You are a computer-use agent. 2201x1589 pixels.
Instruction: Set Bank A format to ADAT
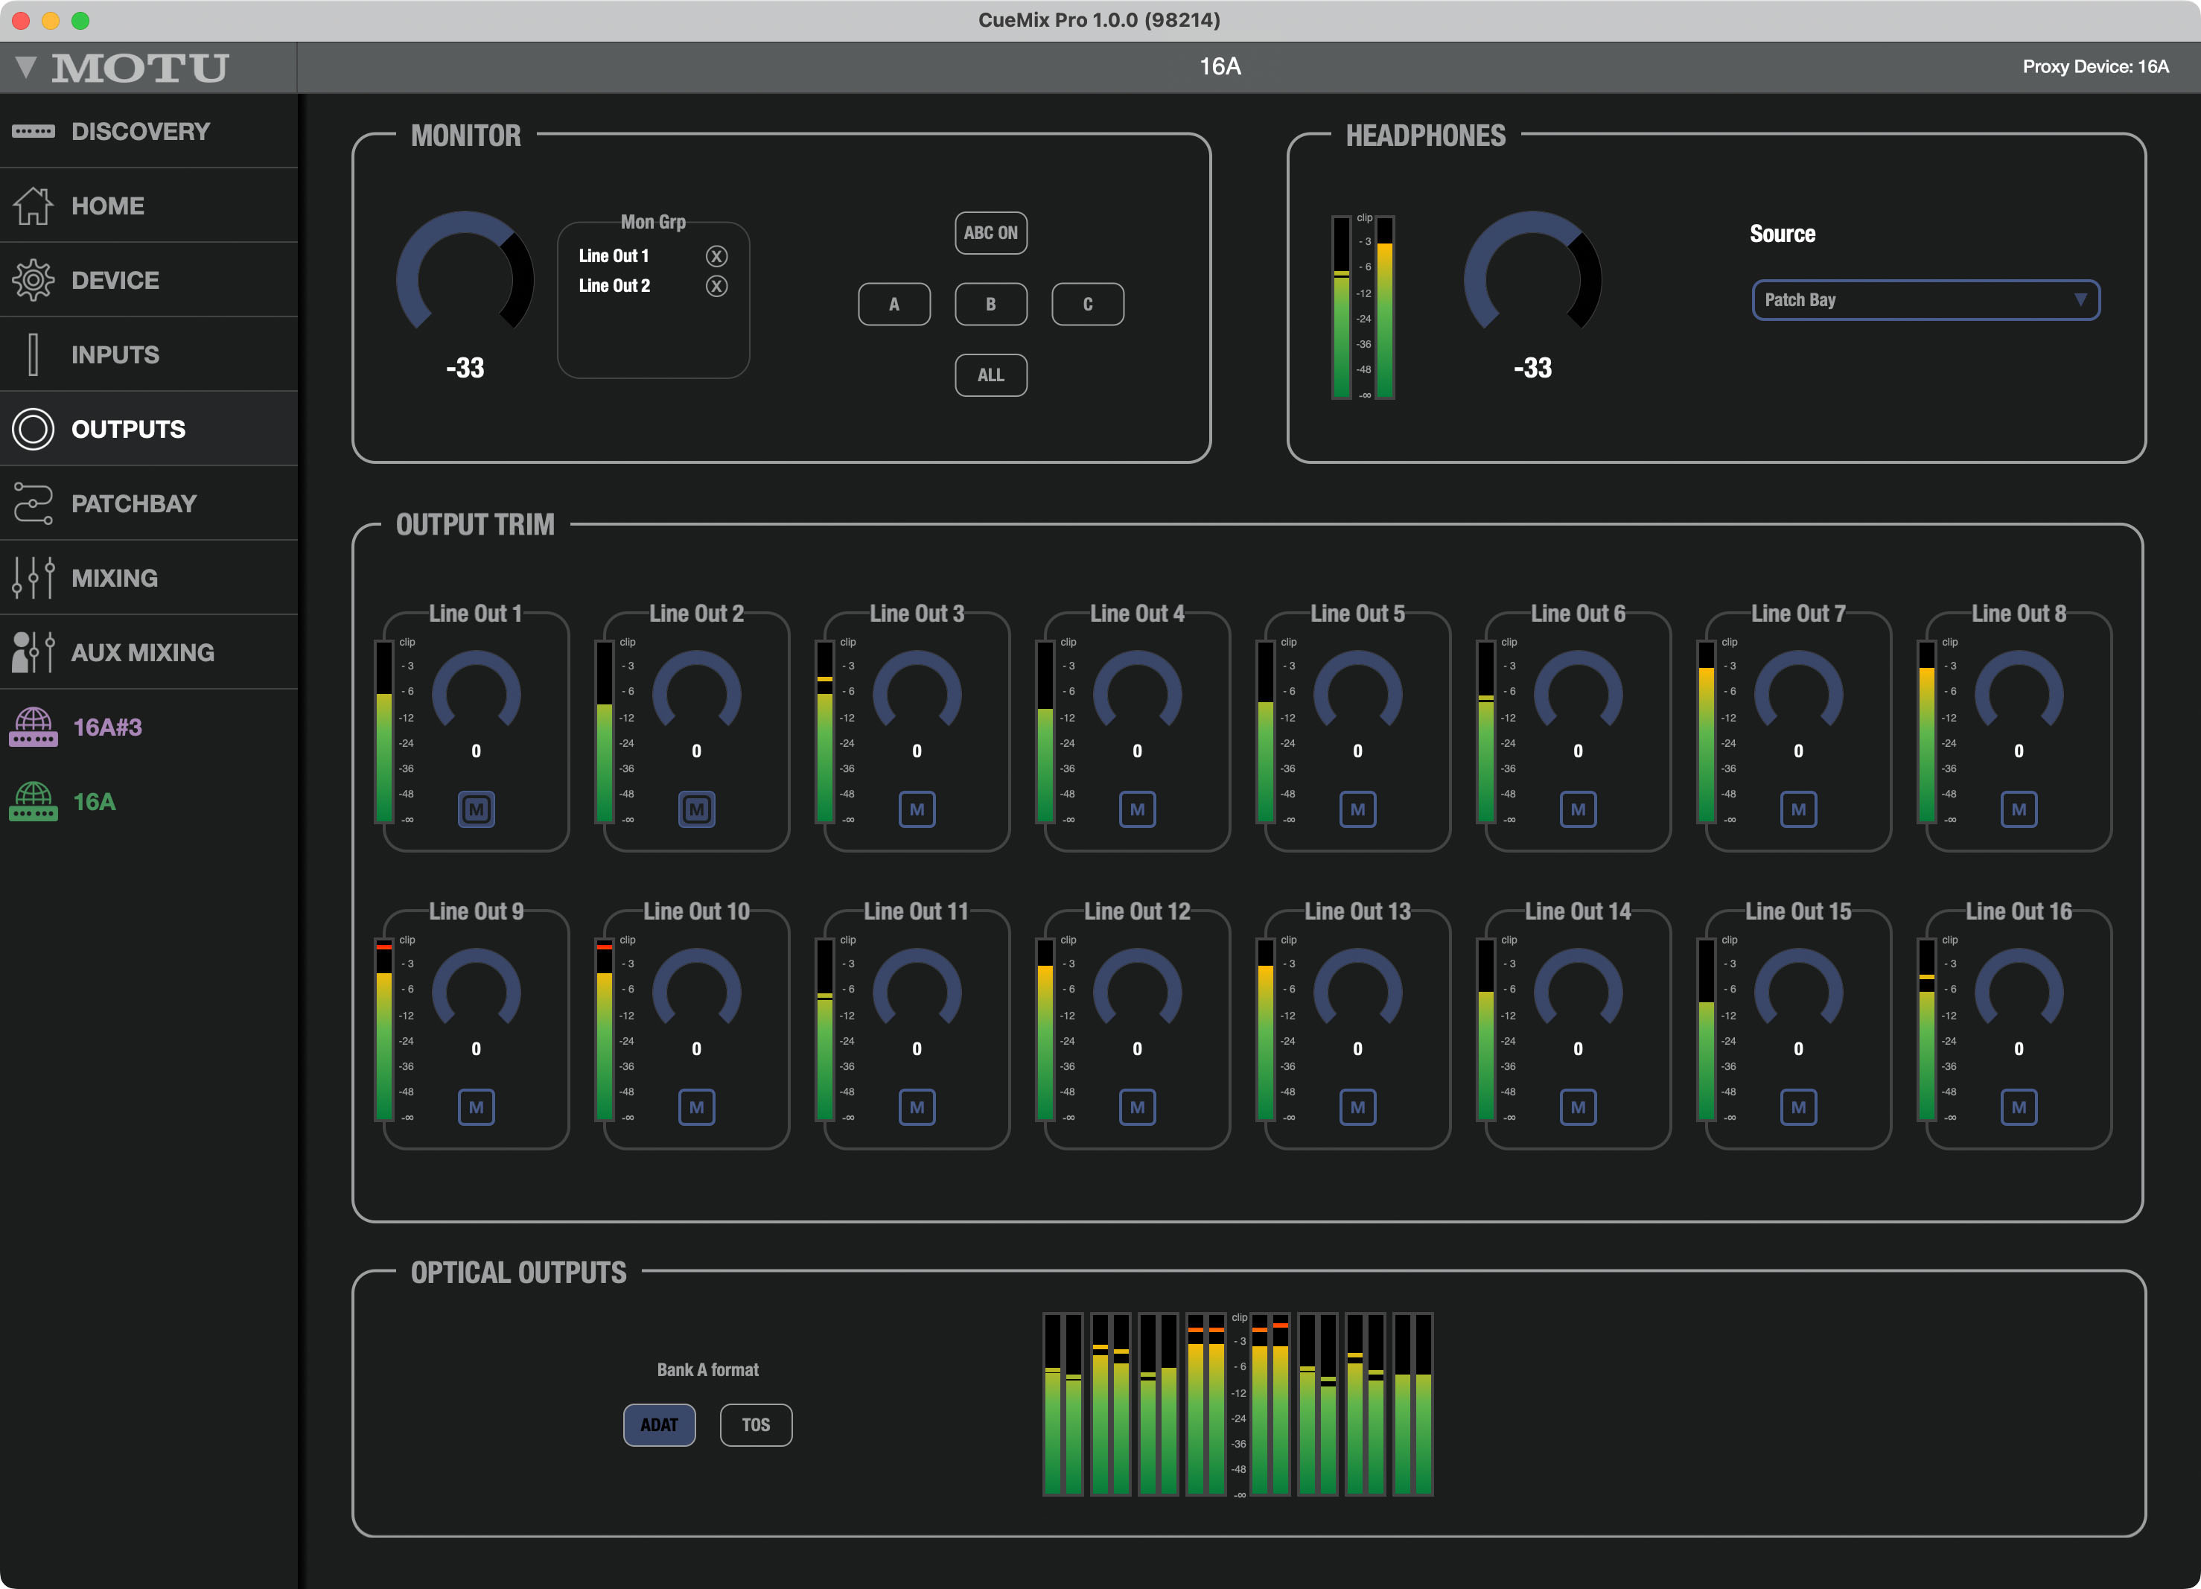(x=659, y=1425)
